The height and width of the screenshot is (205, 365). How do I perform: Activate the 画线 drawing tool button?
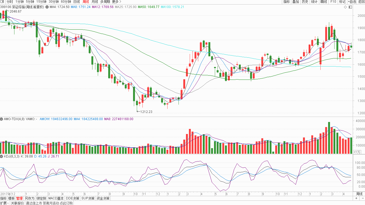tap(324, 2)
